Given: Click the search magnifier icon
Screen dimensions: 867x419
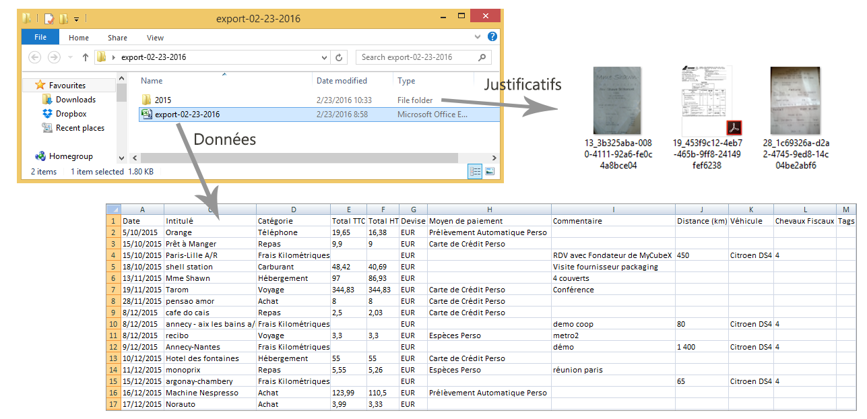Looking at the screenshot, I should point(482,57).
